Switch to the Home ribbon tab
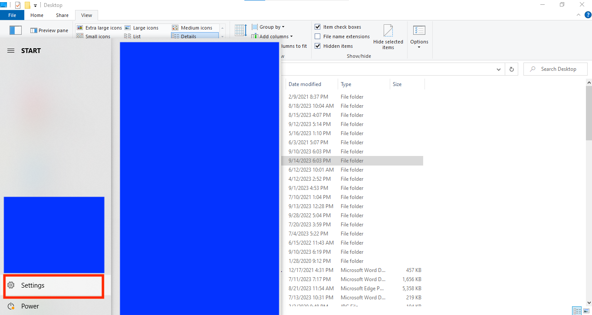 (x=36, y=15)
